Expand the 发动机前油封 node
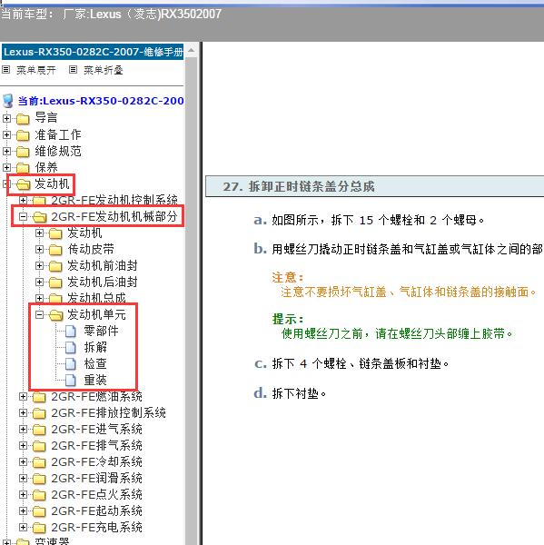Image resolution: width=544 pixels, height=545 pixels. (x=40, y=266)
